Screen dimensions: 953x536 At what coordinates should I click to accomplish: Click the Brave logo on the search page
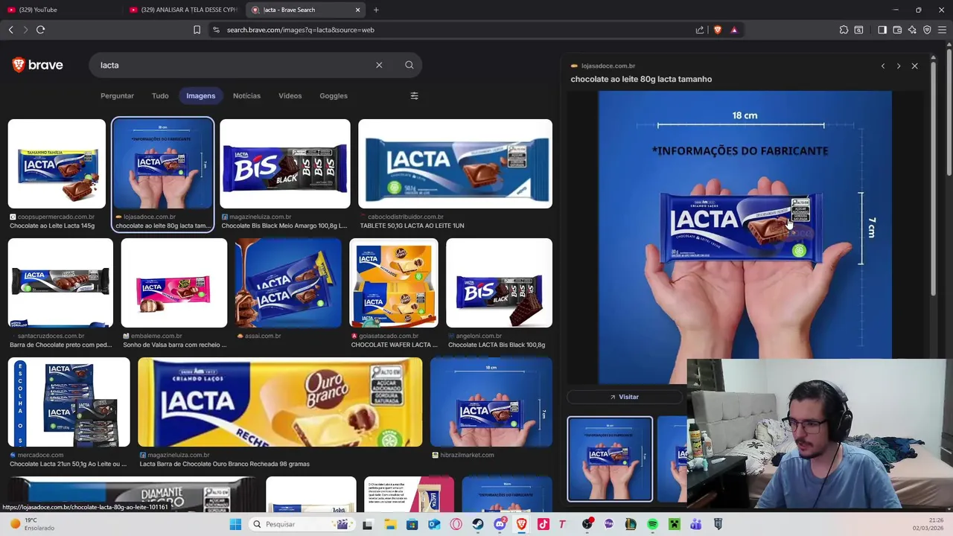click(37, 65)
